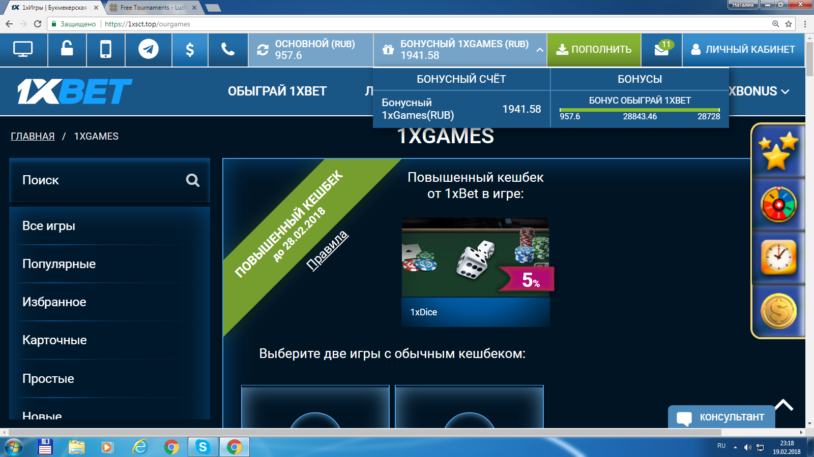The image size is (814, 457).
Task: Open the Chrome three-dot menu
Action: pyautogui.click(x=805, y=24)
